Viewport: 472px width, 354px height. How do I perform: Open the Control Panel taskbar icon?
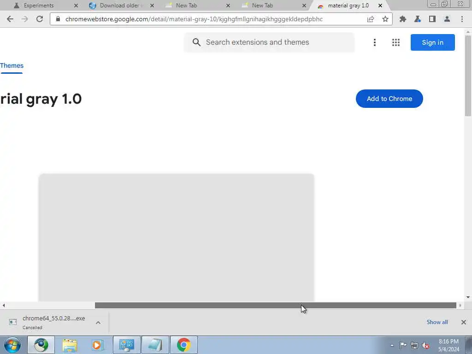(x=126, y=345)
